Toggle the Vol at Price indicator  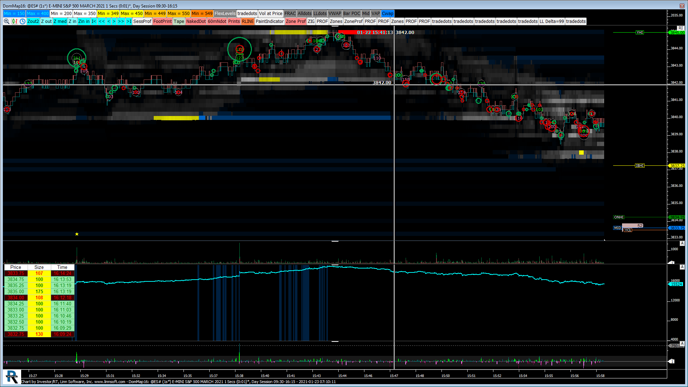(x=271, y=14)
